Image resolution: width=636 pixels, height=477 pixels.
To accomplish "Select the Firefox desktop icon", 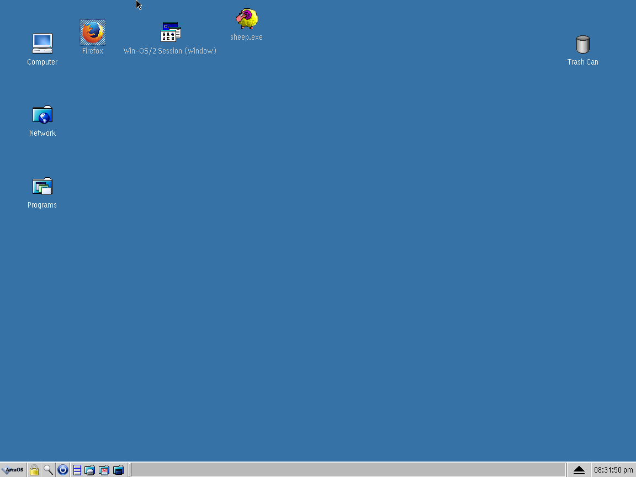I will tap(93, 33).
